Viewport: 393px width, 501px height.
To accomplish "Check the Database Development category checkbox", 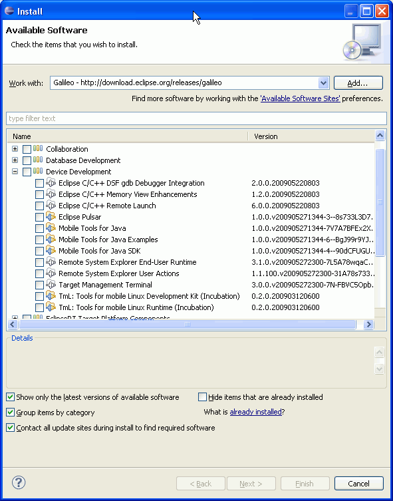I will click(x=27, y=160).
